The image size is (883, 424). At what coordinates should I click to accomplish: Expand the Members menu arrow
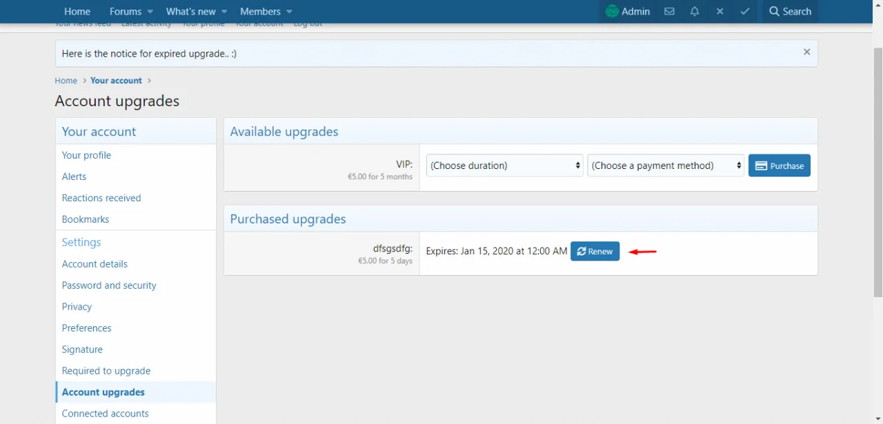(289, 12)
